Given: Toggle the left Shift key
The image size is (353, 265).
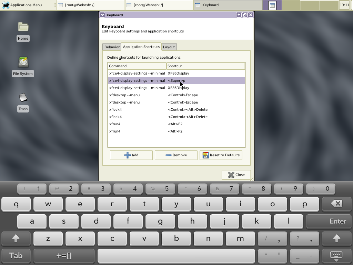Looking at the screenshot, I should coord(16,238).
